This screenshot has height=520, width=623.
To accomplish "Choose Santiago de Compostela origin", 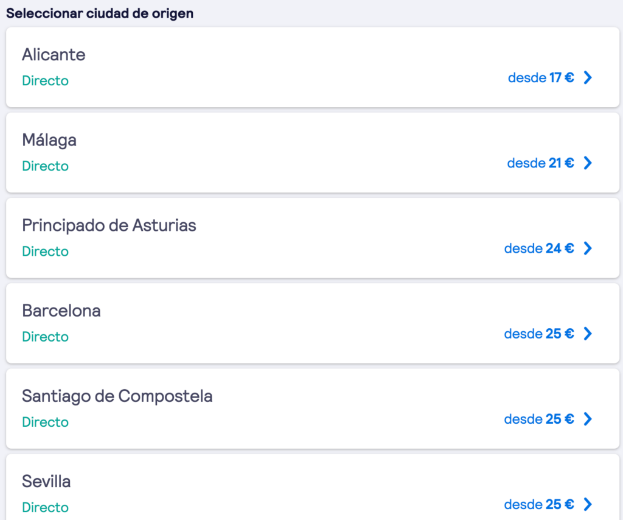I will coord(117,396).
